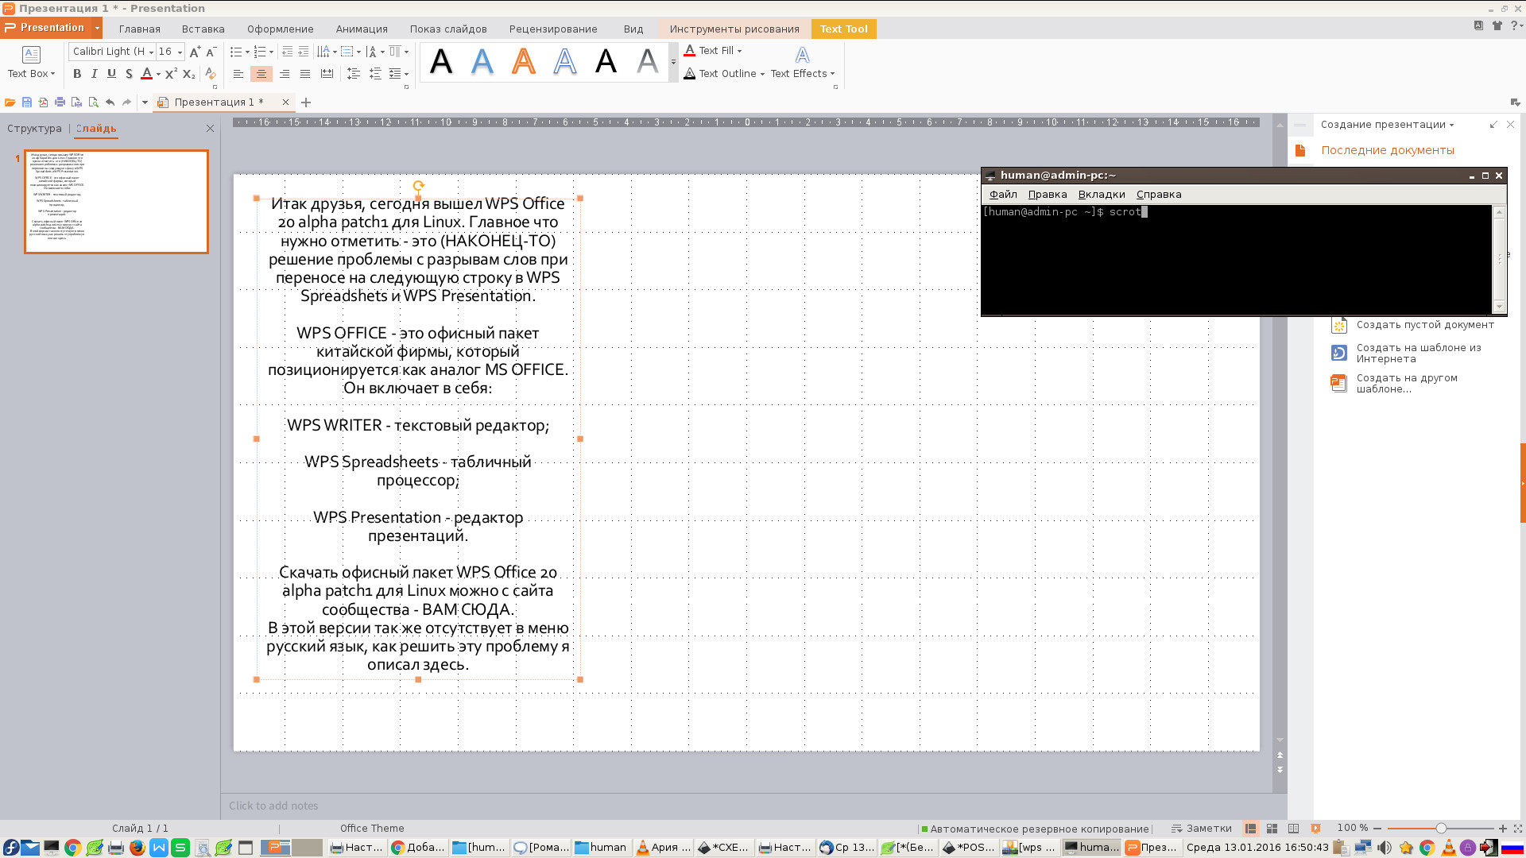The width and height of the screenshot is (1526, 858).
Task: Open font name dropdown Calibri Light
Action: 151,52
